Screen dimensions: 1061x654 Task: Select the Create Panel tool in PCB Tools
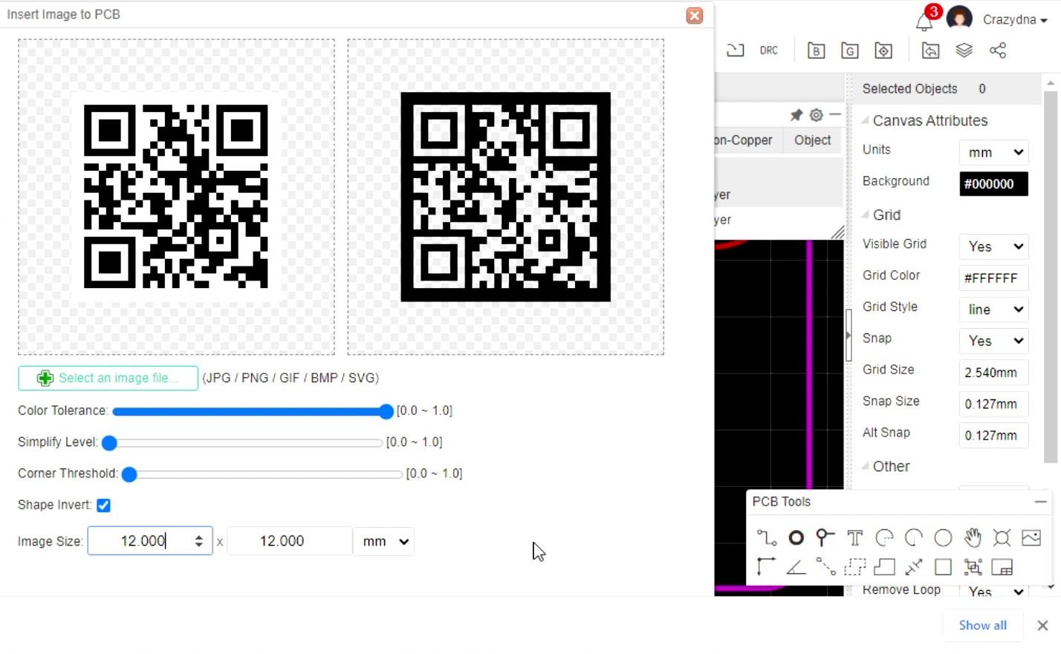coord(1002,567)
